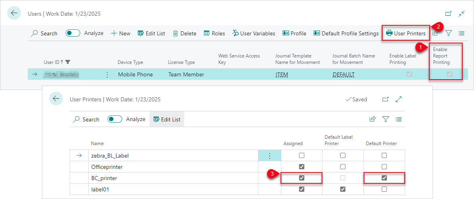Viewport: 474px width, 199px height.
Task: Toggle Analyze switch in User Printers toolbar
Action: tap(115, 119)
